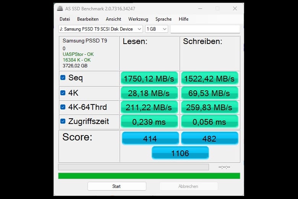Viewport: 298px width, 199px height.
Task: Click the Start button
Action: 117,186
